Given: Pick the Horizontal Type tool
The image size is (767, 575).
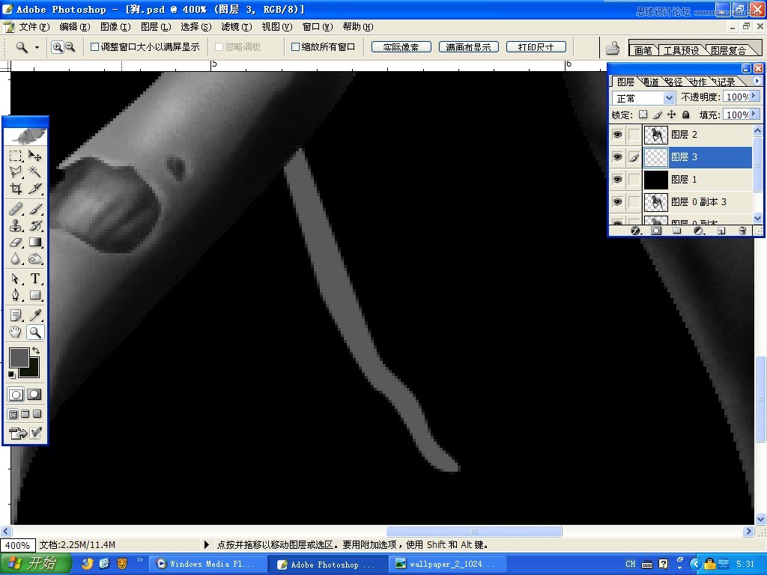Looking at the screenshot, I should pyautogui.click(x=34, y=279).
